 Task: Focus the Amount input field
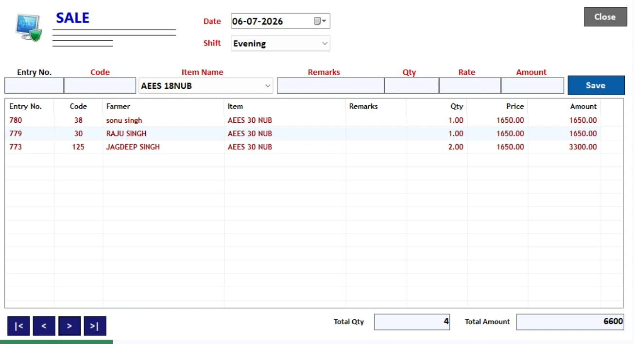[532, 86]
